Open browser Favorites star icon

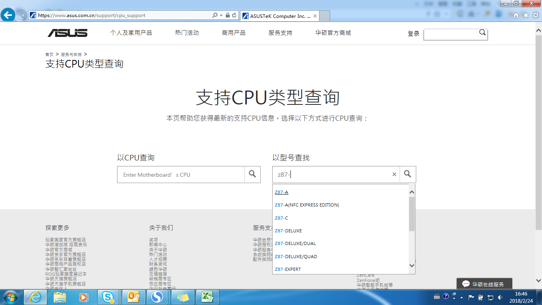tap(526, 15)
